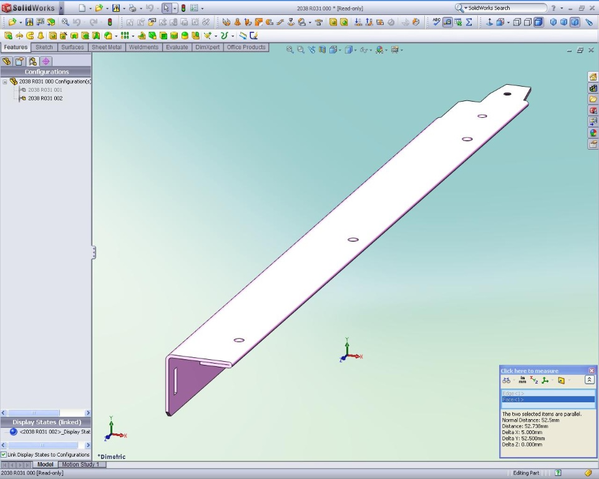Click the status bar help question icon
This screenshot has height=479, width=599.
[558, 473]
